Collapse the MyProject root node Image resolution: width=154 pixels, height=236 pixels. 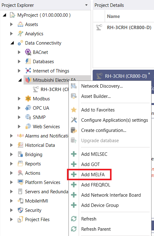point(5,15)
